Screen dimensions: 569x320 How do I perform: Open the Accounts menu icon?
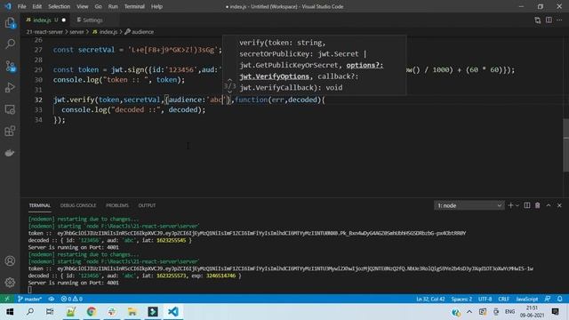(10, 260)
